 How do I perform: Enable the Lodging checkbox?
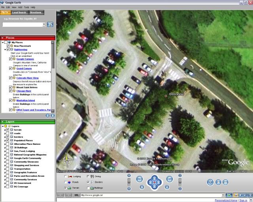click(x=66, y=176)
